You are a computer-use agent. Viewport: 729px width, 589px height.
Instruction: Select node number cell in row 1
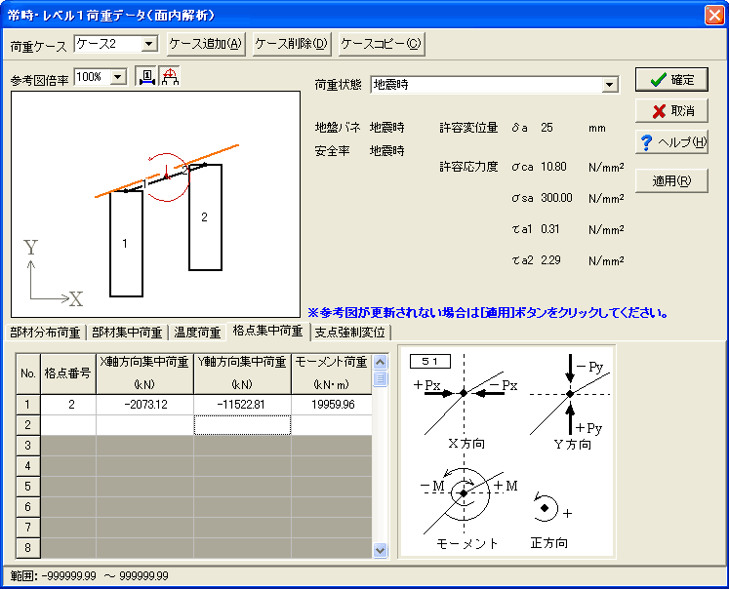68,405
